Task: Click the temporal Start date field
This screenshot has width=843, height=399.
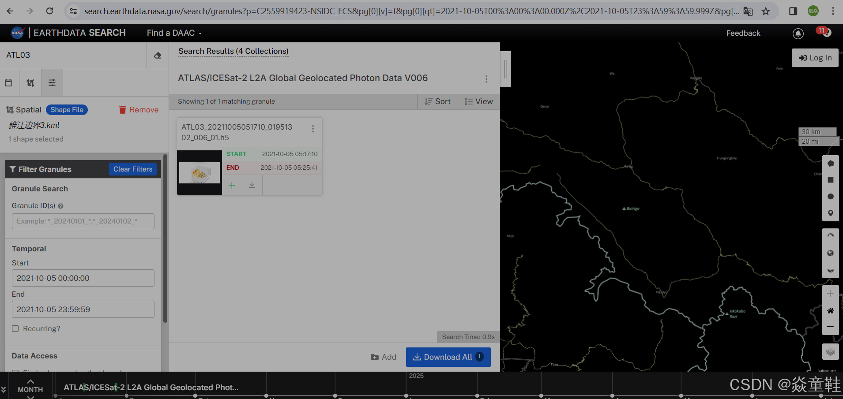Action: [83, 278]
